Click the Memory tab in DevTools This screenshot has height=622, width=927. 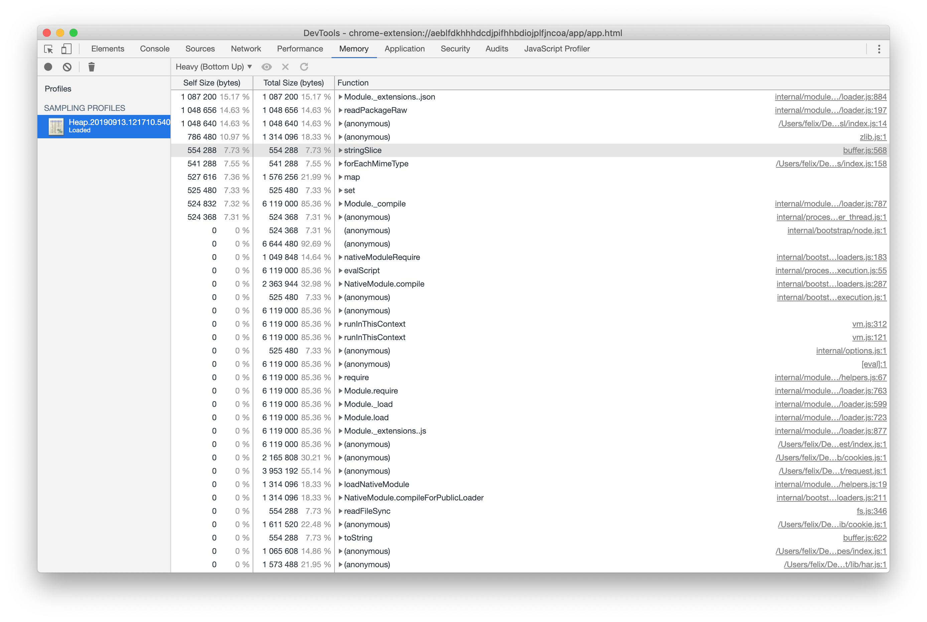click(354, 48)
